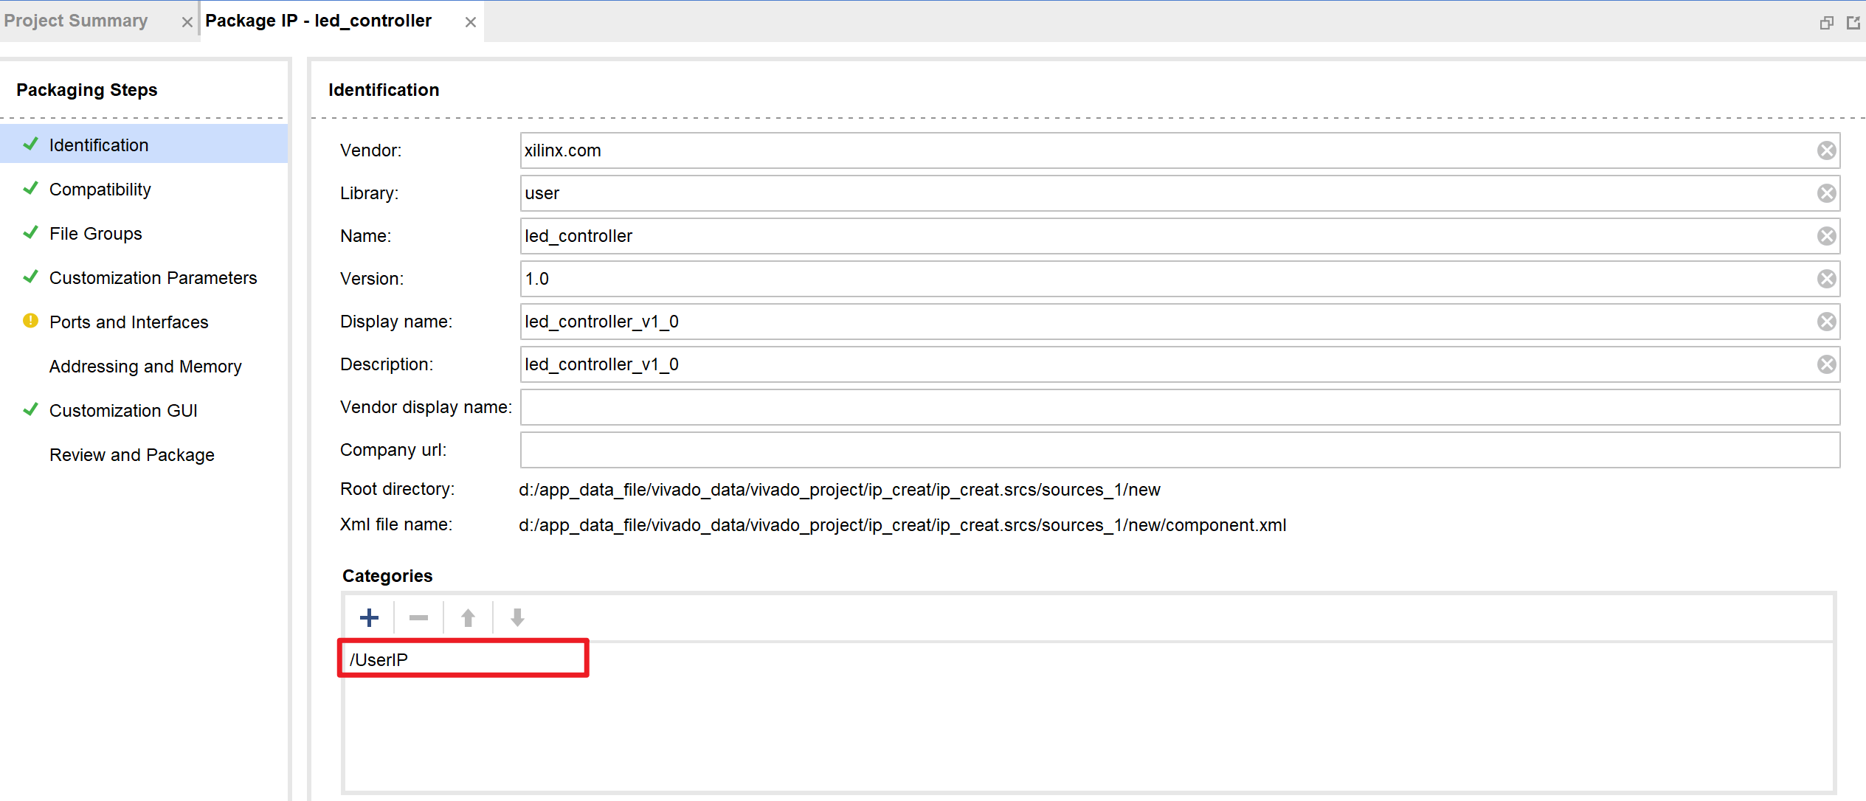Open the Ports and Interfaces step
Screen dimensions: 1866x801
tap(144, 322)
